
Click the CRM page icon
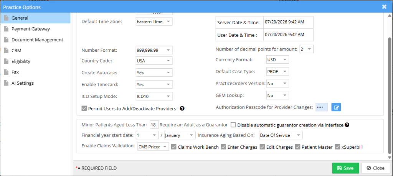tap(6, 50)
